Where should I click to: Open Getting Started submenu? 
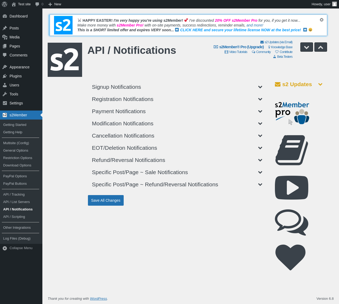pyautogui.click(x=21, y=125)
